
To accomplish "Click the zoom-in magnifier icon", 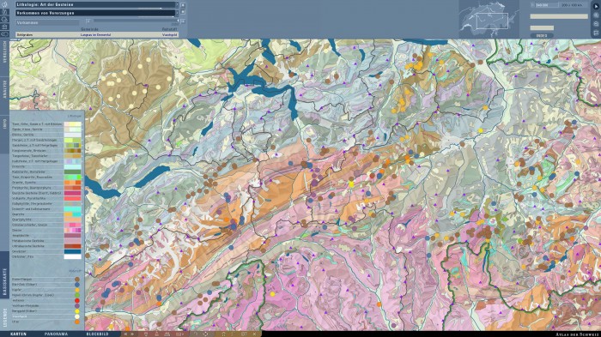I will coord(596,15).
